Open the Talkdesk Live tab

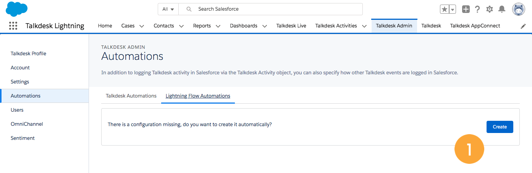pos(291,26)
